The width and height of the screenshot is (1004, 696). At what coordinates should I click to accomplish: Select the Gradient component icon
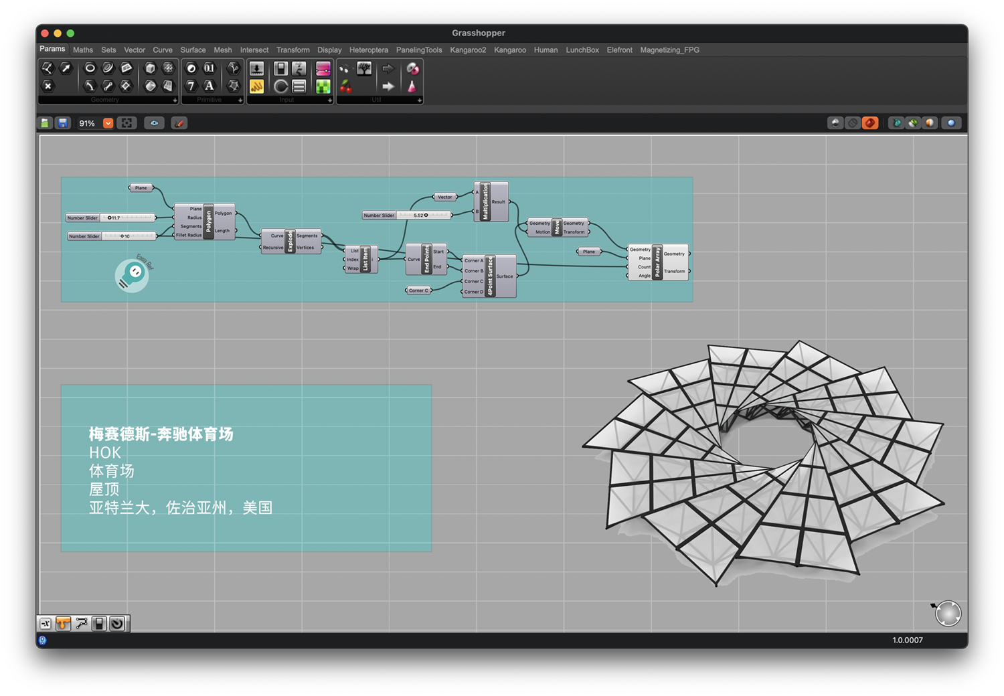323,68
